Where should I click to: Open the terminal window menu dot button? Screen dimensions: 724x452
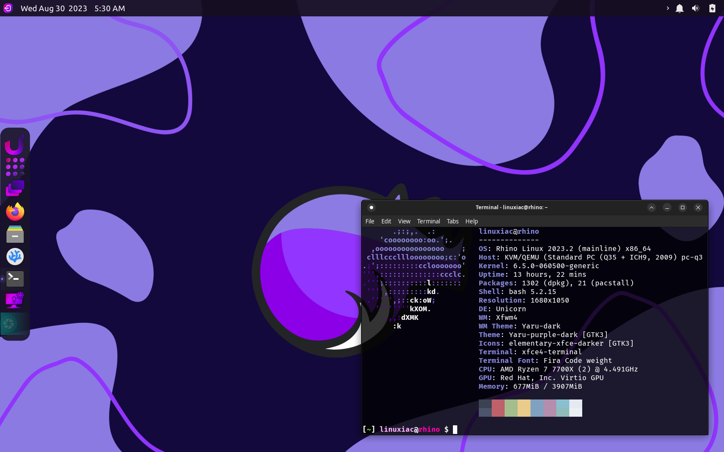point(371,207)
